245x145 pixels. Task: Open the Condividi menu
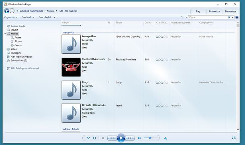pyautogui.click(x=28, y=17)
